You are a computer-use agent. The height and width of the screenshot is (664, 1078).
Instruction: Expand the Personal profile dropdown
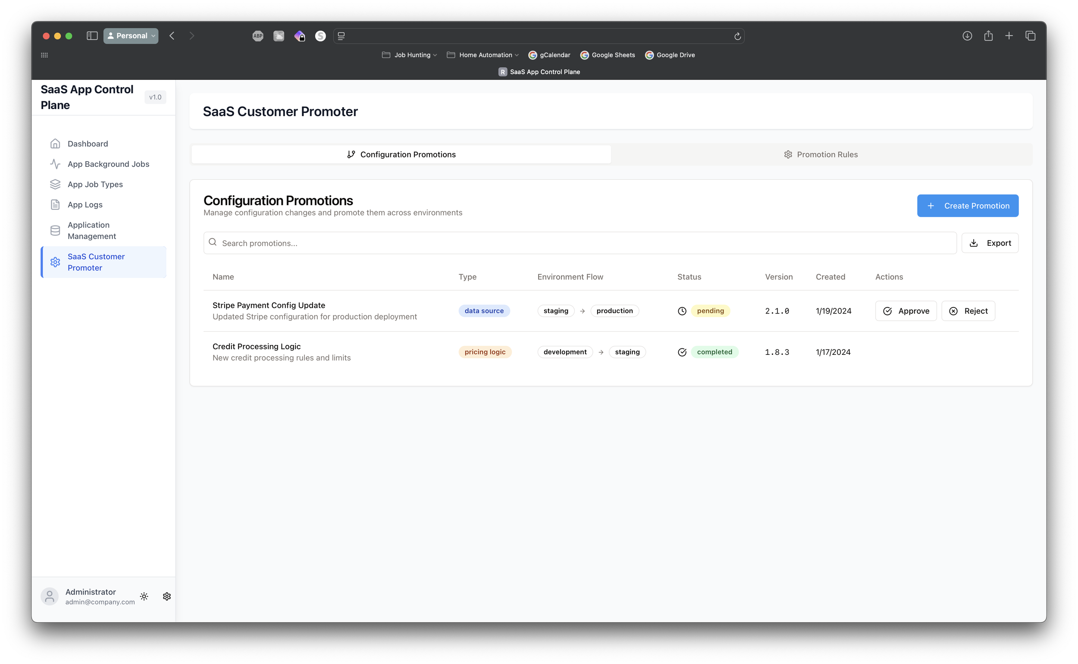click(x=131, y=36)
